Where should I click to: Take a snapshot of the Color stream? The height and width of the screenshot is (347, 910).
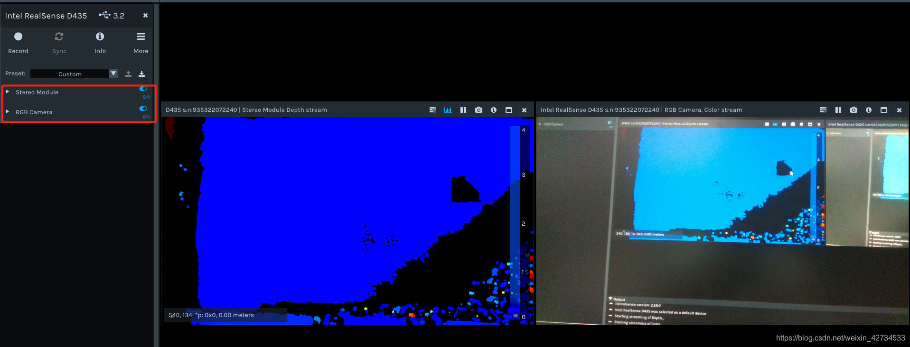[854, 110]
